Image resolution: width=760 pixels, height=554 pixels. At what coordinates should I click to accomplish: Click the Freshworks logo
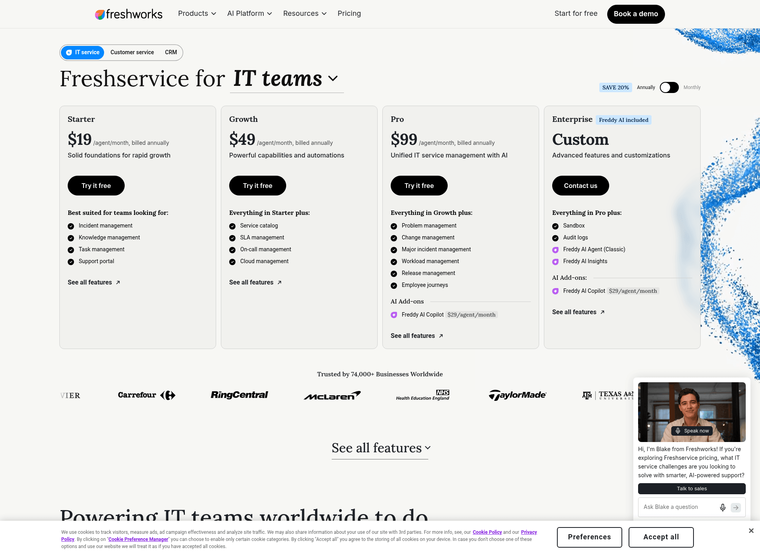tap(129, 14)
